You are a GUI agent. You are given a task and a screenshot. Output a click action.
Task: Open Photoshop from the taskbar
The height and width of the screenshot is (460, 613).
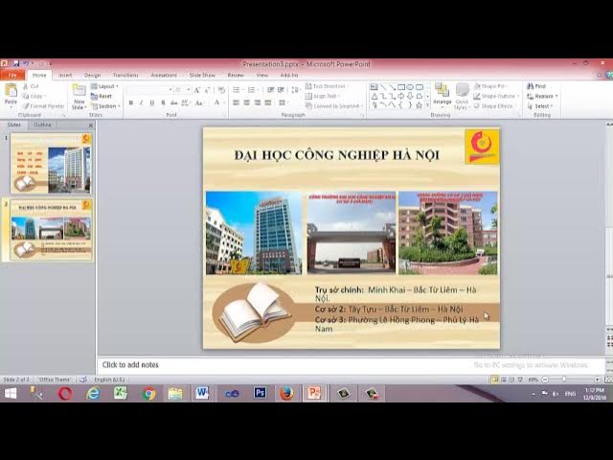pos(260,393)
